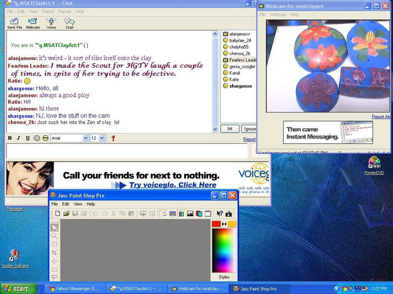Click the Redo icon in Paint Shop Pro
Screen dimensions: 393x294
105,214
